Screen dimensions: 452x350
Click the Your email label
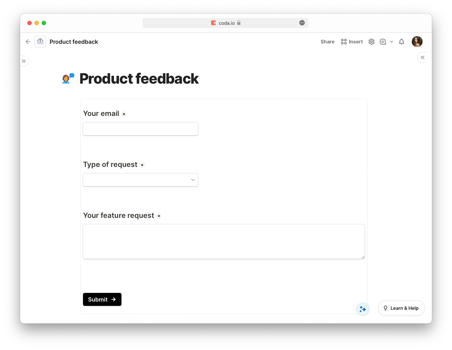[x=101, y=113]
